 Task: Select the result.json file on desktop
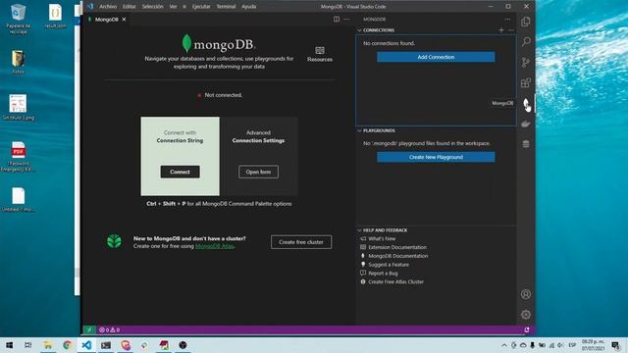tap(55, 16)
